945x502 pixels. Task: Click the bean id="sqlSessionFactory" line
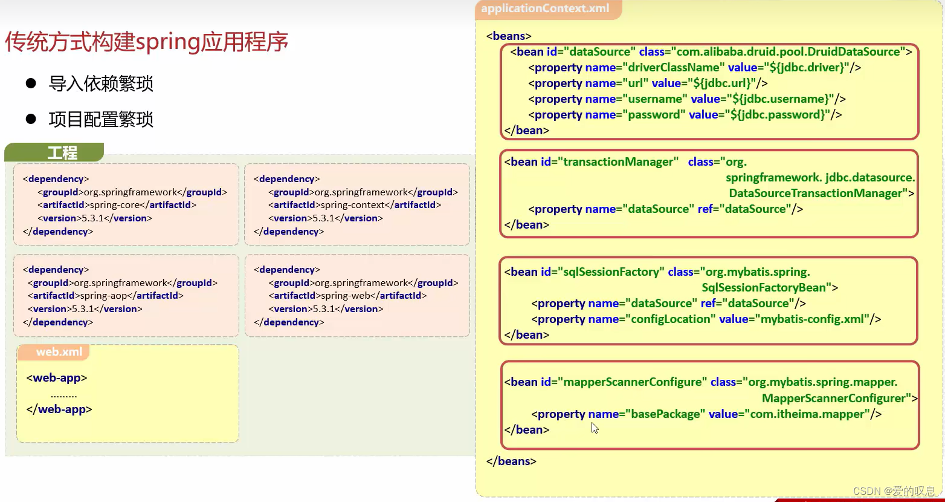[657, 272]
